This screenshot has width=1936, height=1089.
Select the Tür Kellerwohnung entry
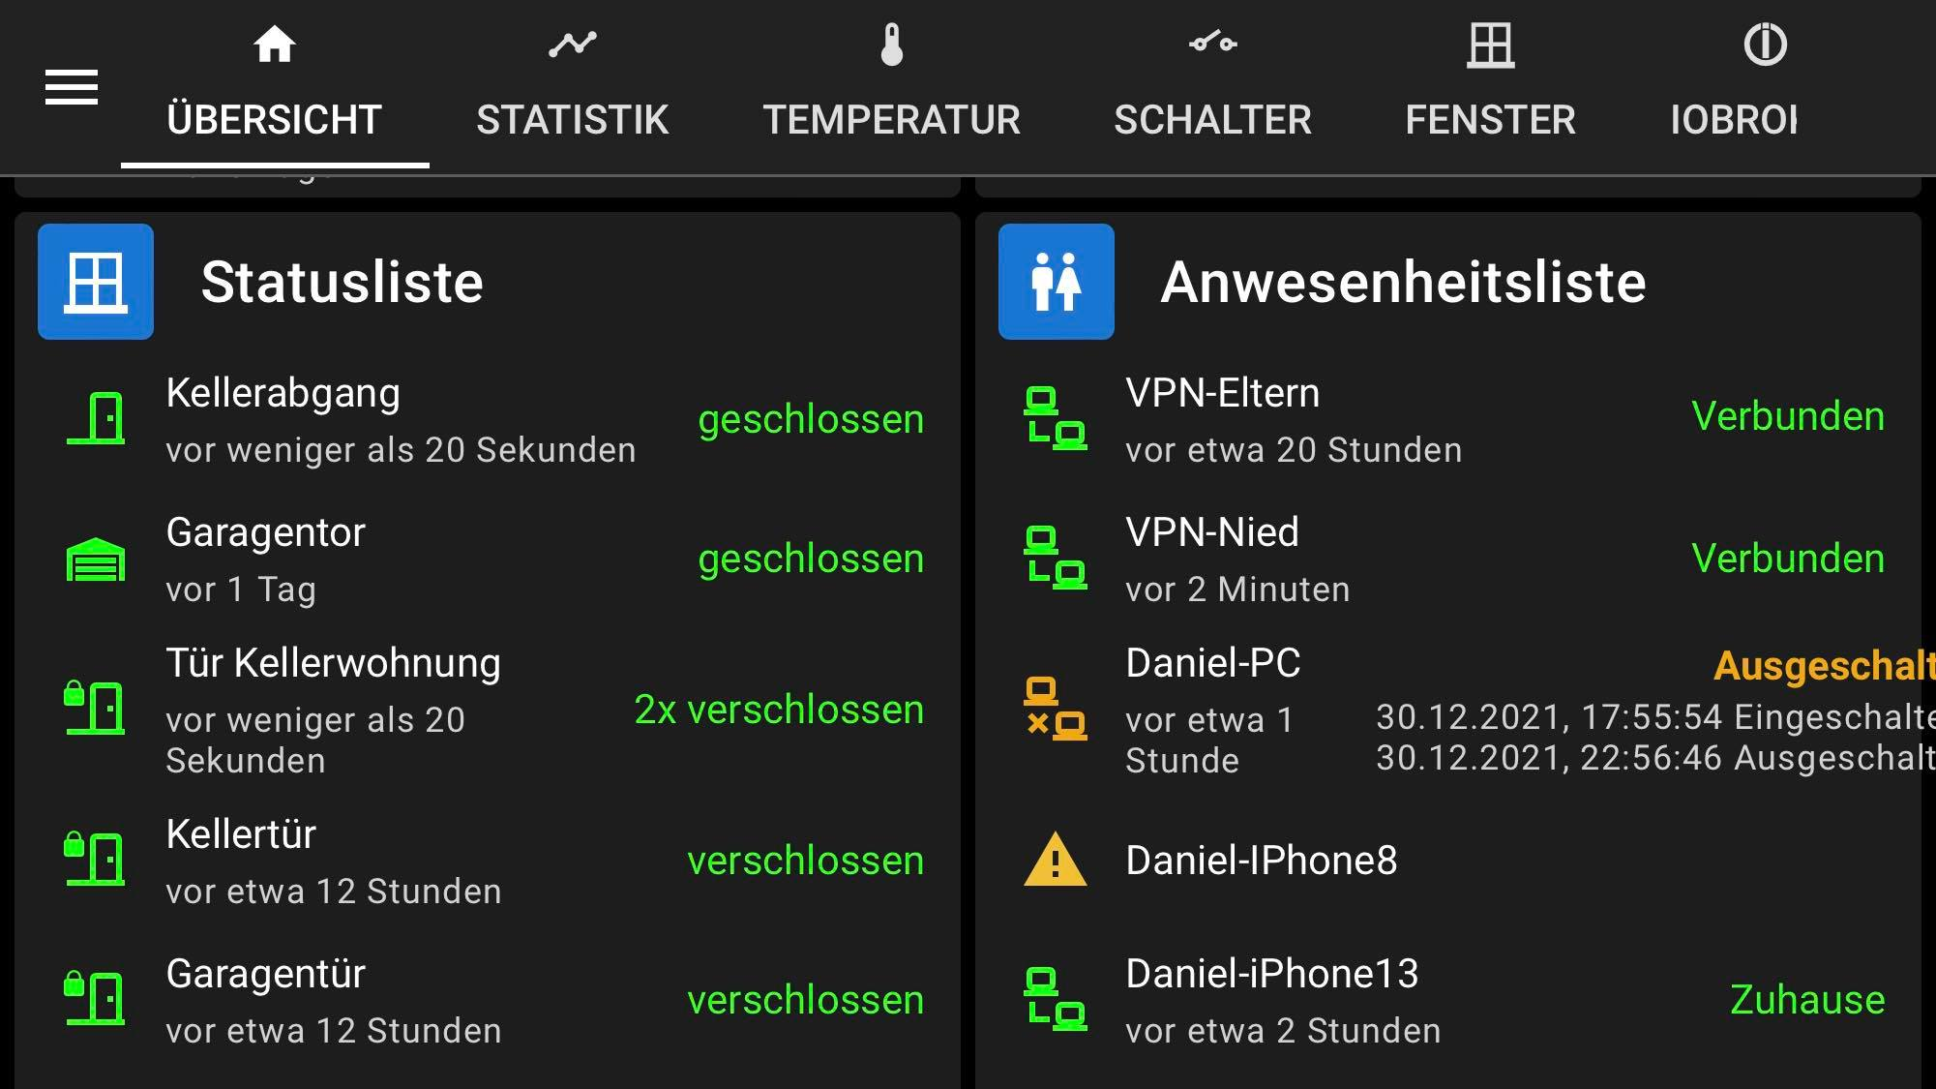click(333, 662)
